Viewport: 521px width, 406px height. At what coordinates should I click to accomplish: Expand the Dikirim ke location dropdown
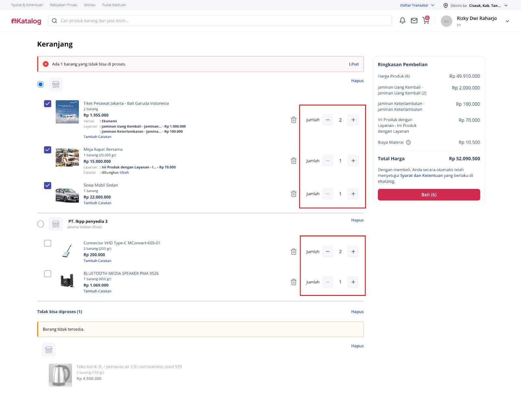coord(506,6)
